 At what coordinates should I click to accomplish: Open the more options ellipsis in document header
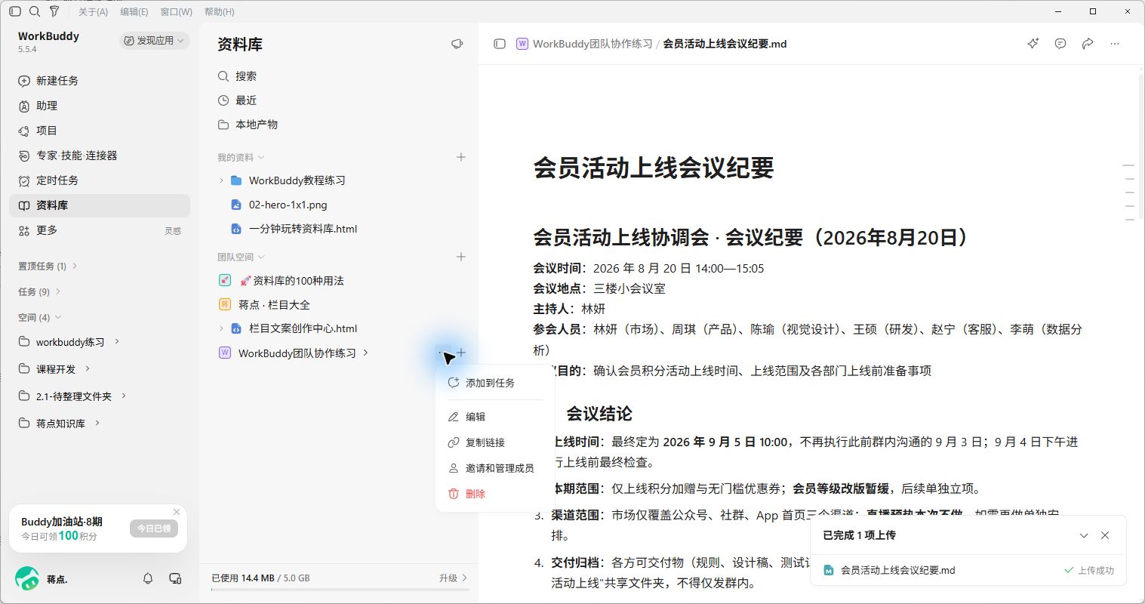point(1115,44)
